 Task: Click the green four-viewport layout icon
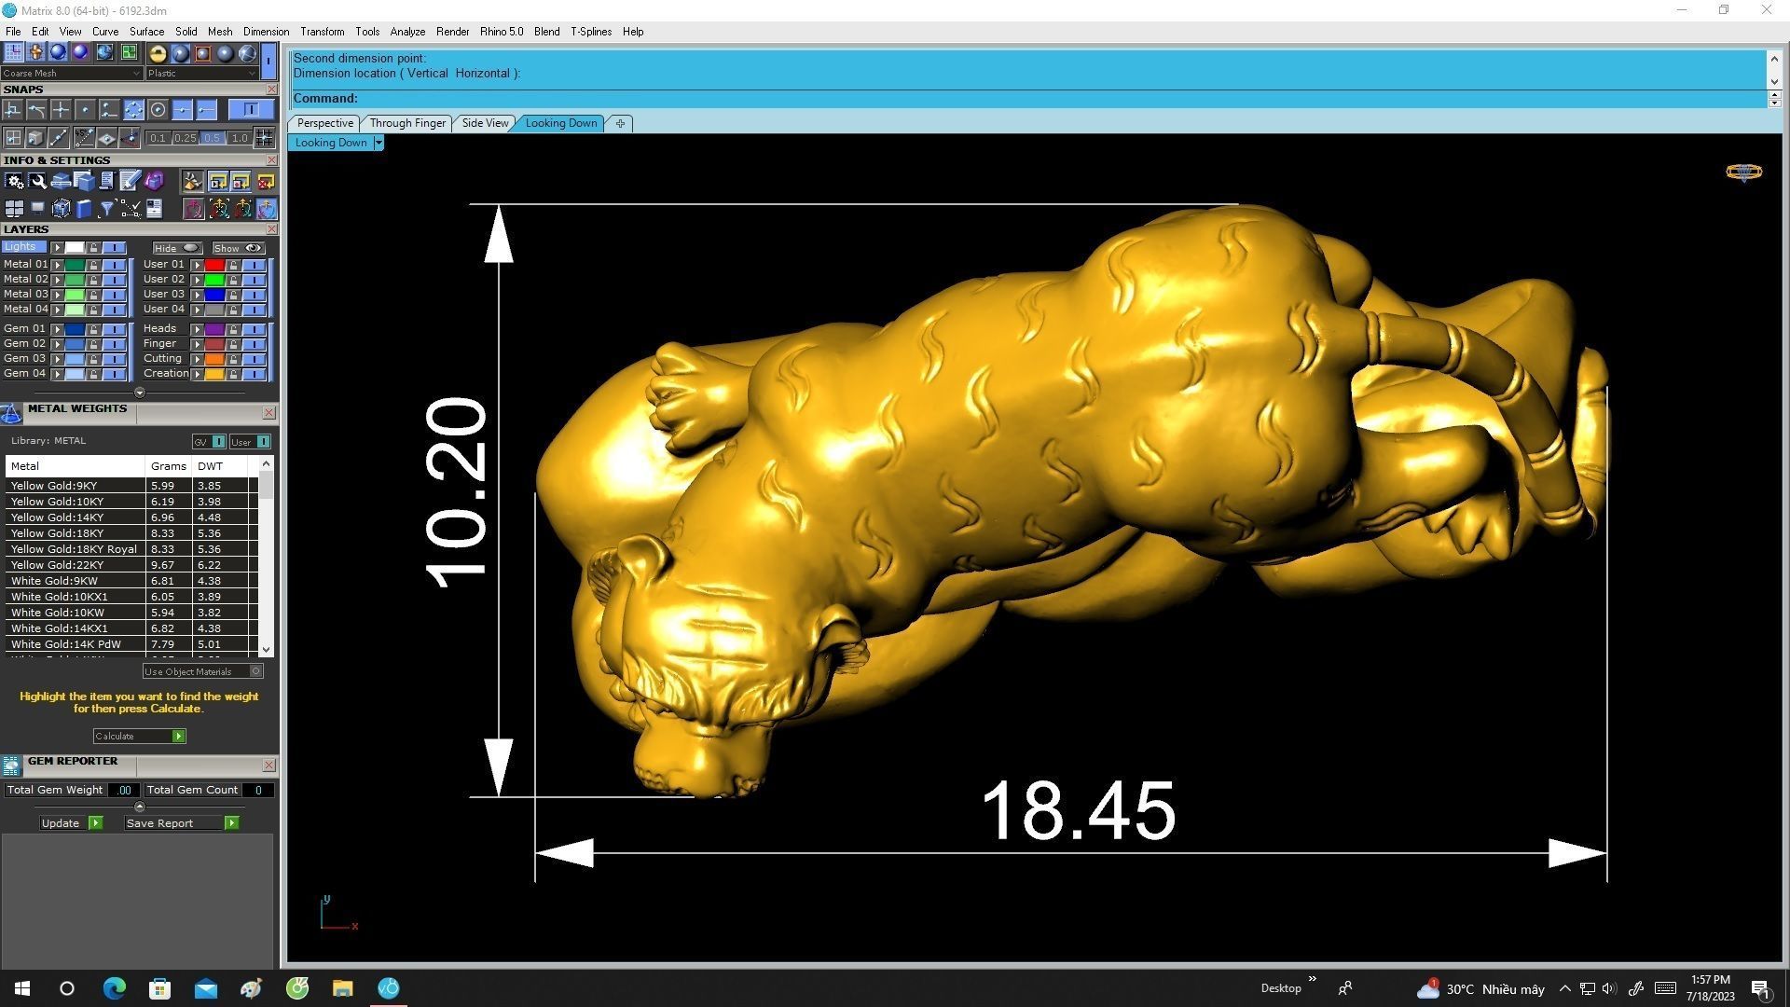(129, 52)
